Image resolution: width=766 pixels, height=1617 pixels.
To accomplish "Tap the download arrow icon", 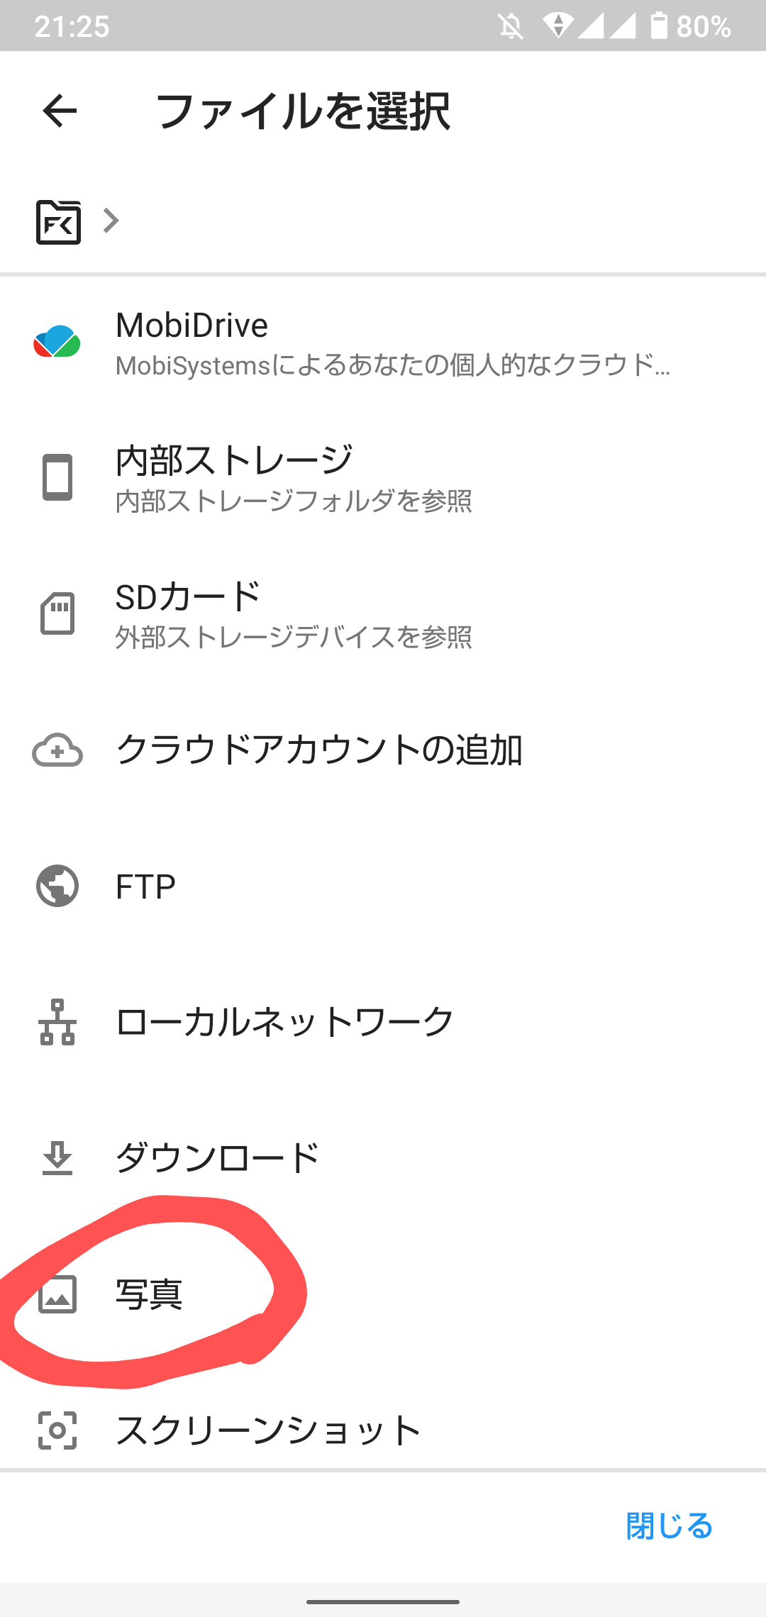I will tap(57, 1158).
